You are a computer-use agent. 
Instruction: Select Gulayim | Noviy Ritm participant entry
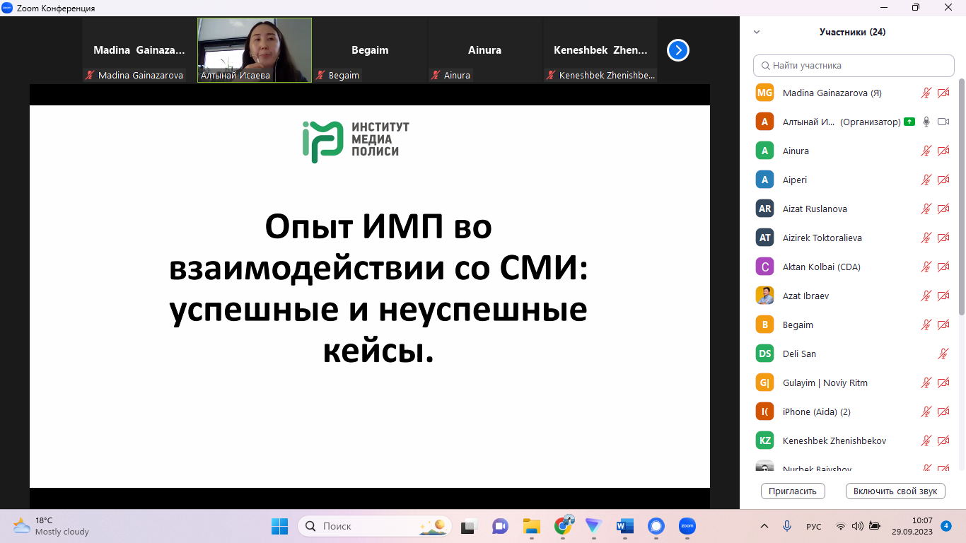pos(825,383)
